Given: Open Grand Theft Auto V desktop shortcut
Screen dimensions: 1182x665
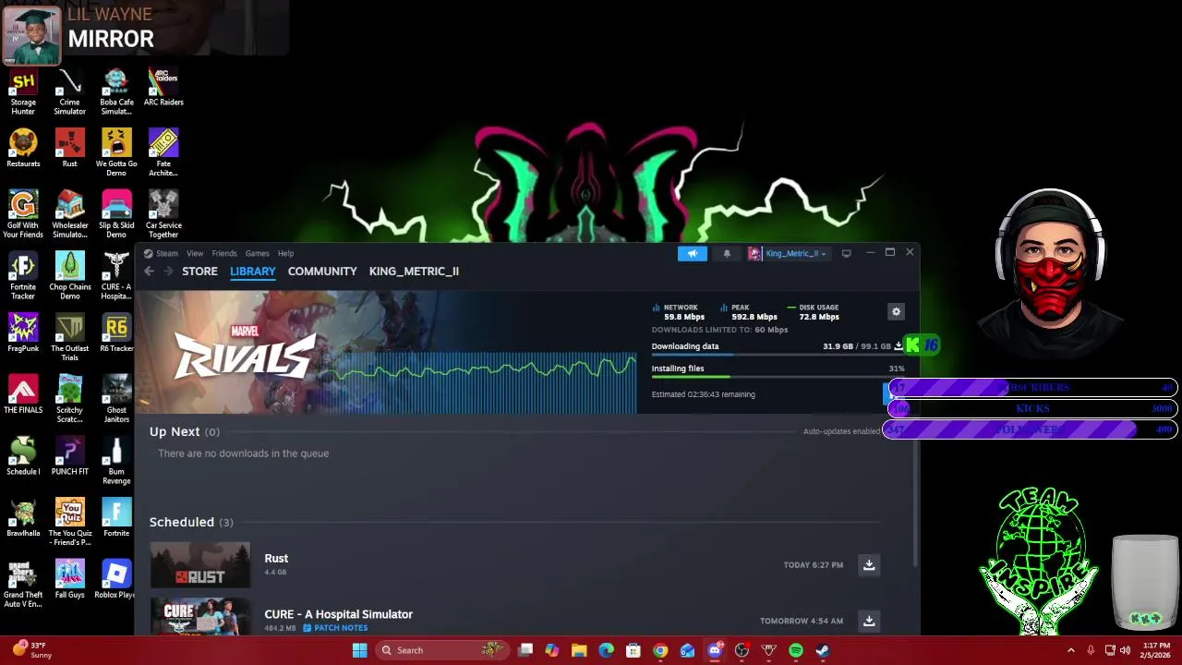Looking at the screenshot, I should point(23,584).
